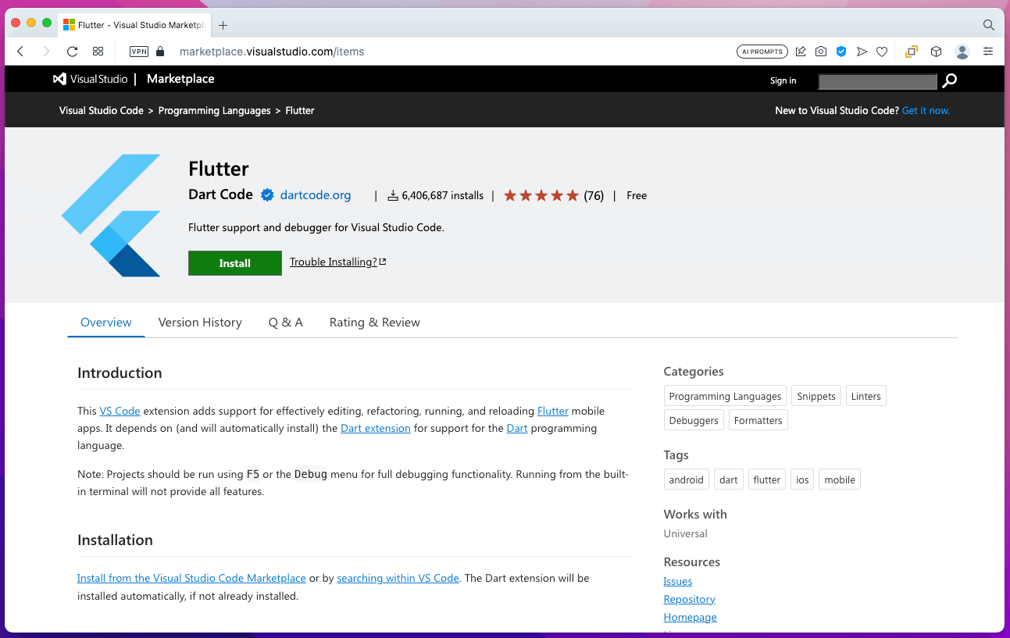This screenshot has height=638, width=1010.
Task: Open the easy setup sliders icon
Action: point(988,52)
